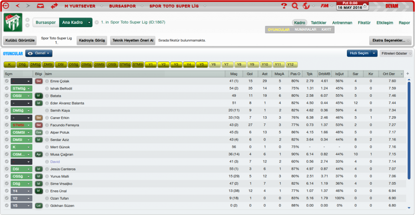Click the FM logo icon
415x215 pixels.
click(x=324, y=6)
